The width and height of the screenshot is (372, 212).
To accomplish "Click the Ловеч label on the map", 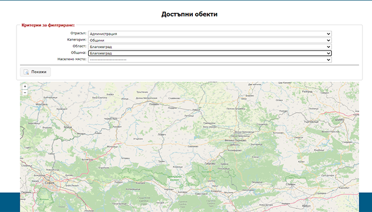I will click(x=162, y=135).
